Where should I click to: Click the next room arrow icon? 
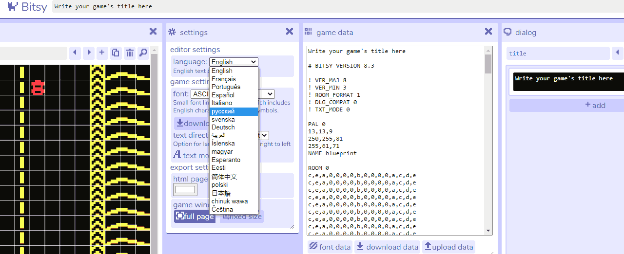[x=88, y=53]
